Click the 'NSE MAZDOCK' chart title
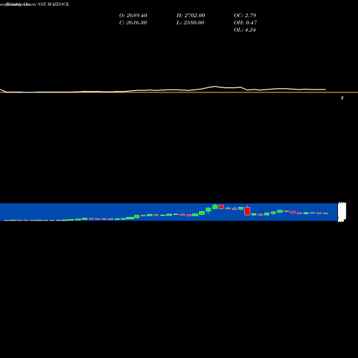This screenshot has height=358, width=358. tap(53, 4)
